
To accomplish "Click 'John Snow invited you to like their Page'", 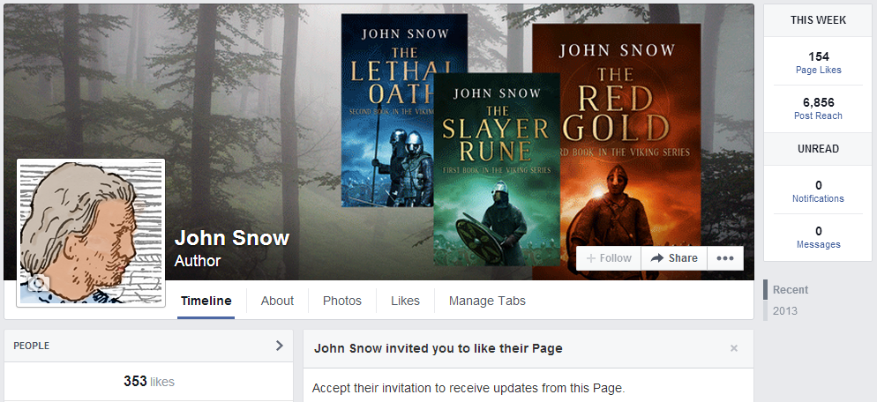I will pyautogui.click(x=438, y=348).
